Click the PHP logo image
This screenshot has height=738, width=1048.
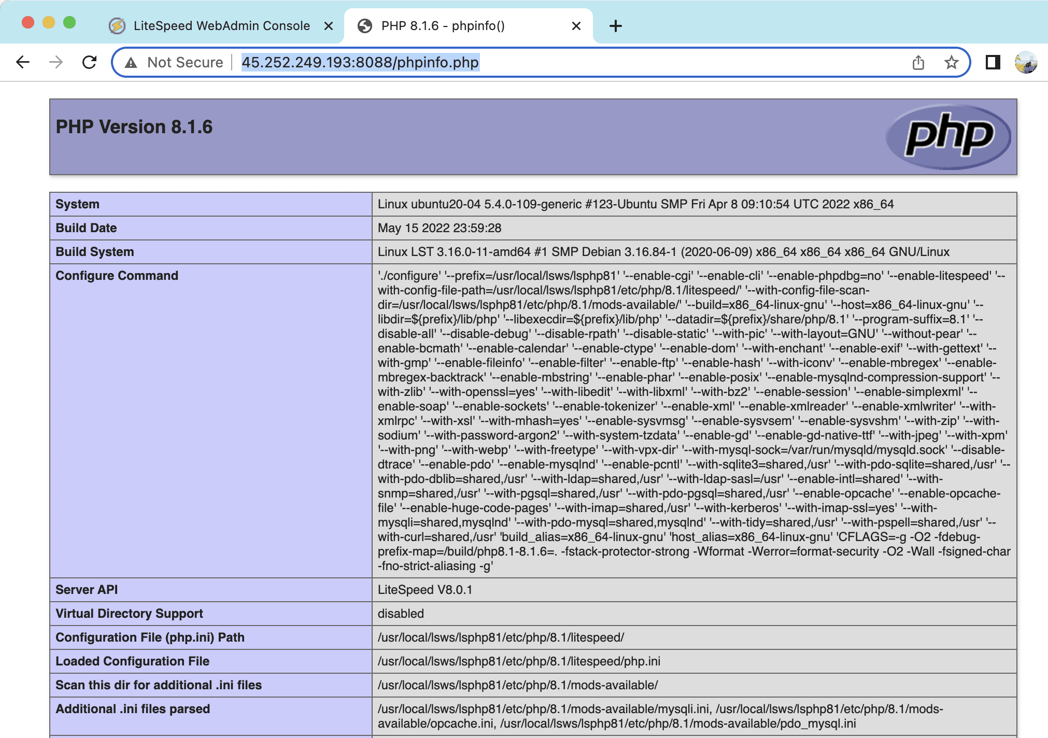click(948, 137)
